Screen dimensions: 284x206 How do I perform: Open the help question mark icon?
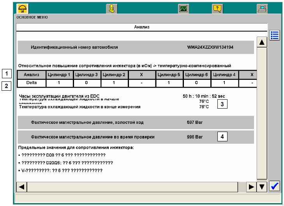217,9
